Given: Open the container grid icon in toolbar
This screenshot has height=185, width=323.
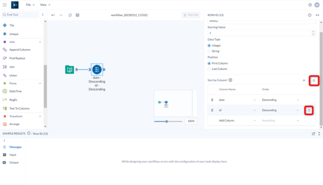Looking at the screenshot, I should point(77,15).
